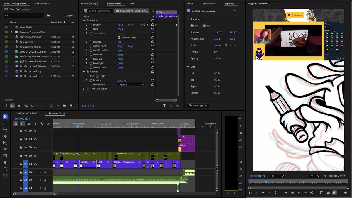
Task: Click the Fit button in Transform
Action: pyautogui.click(x=206, y=26)
